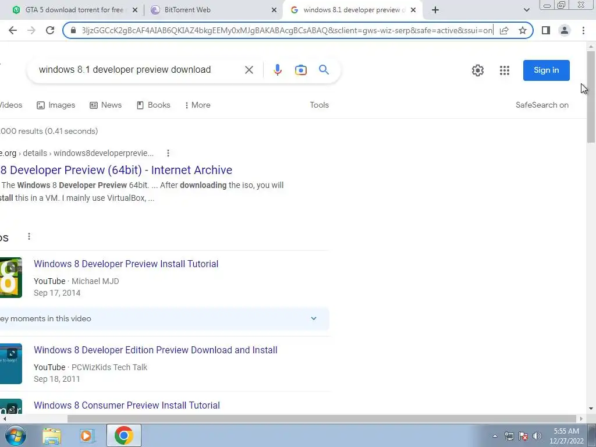Switch to the Images results tab

point(56,105)
